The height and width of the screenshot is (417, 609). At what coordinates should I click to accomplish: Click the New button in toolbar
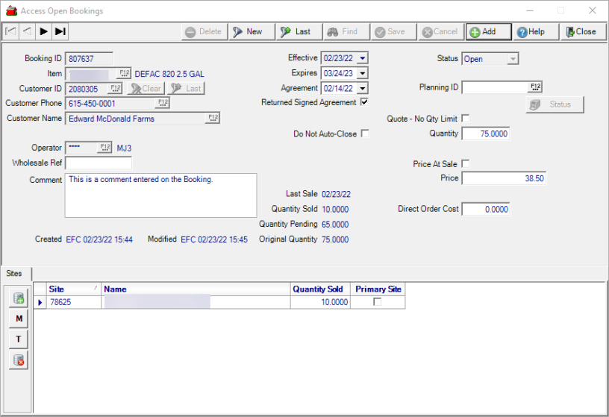248,31
